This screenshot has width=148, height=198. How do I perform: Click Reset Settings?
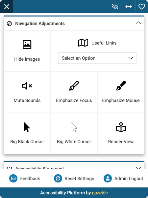[x=74, y=179]
